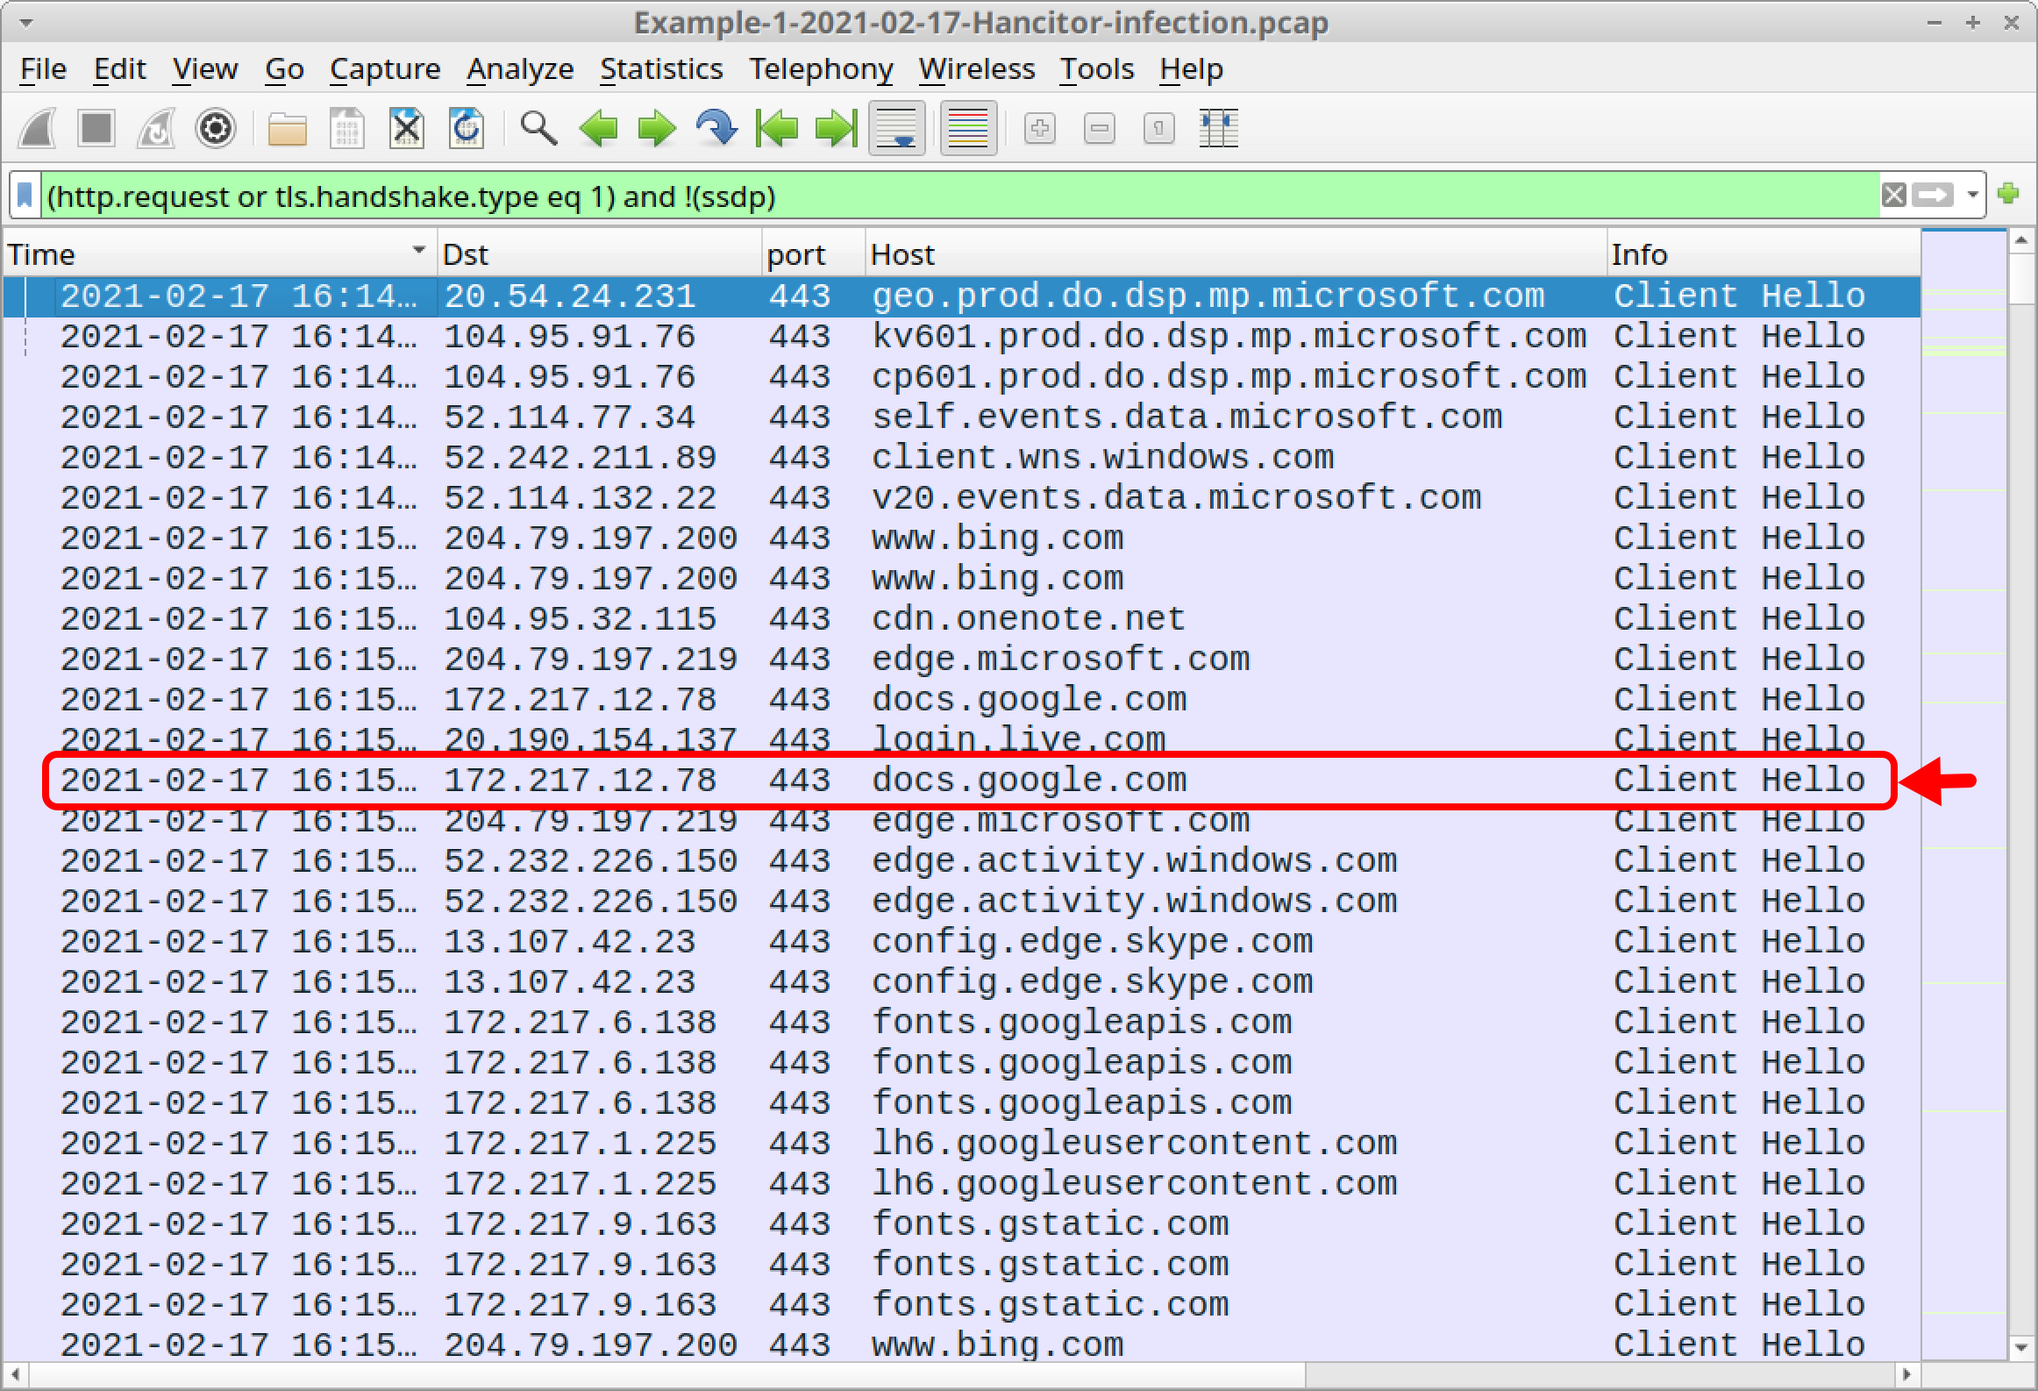Image resolution: width=2038 pixels, height=1391 pixels.
Task: Zoom in on packet text
Action: pyautogui.click(x=1040, y=129)
